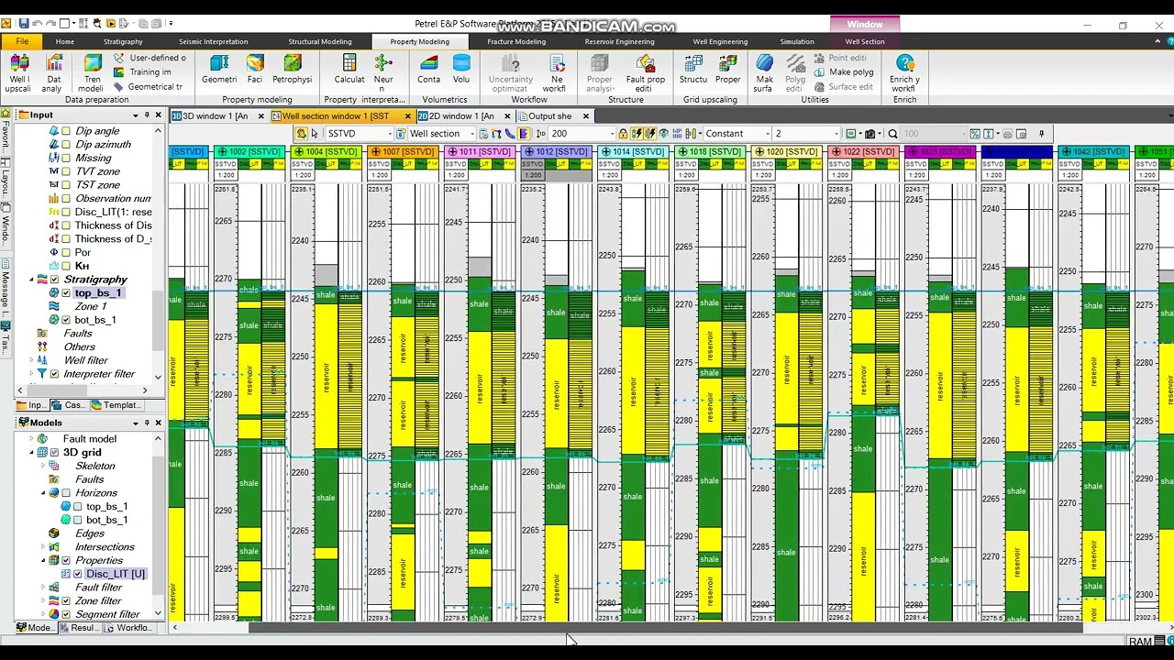Toggle the Observation number checkbox
Screen dimensions: 1174x660
tap(66, 198)
